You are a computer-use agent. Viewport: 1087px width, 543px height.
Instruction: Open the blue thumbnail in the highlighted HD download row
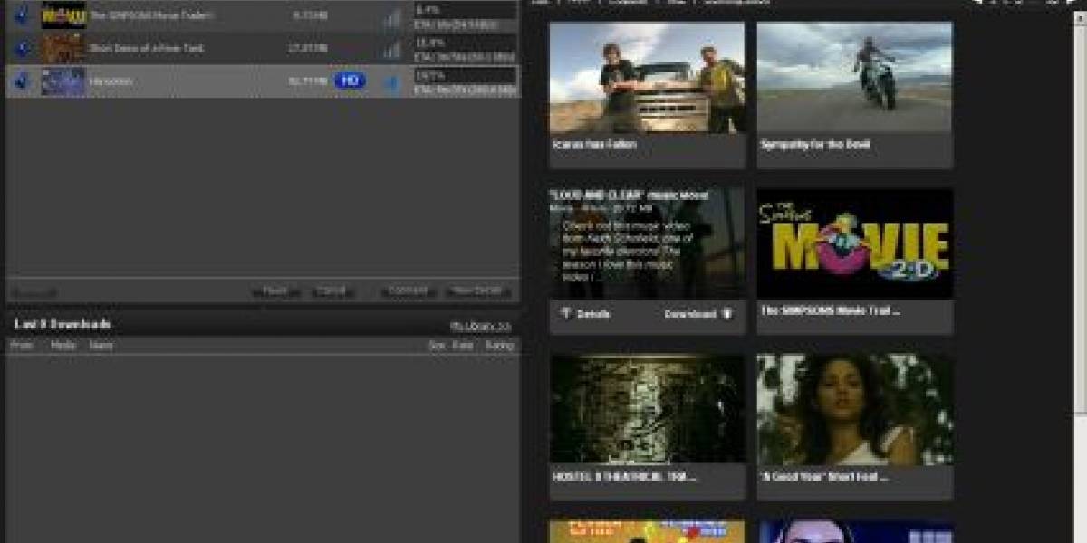(x=63, y=81)
